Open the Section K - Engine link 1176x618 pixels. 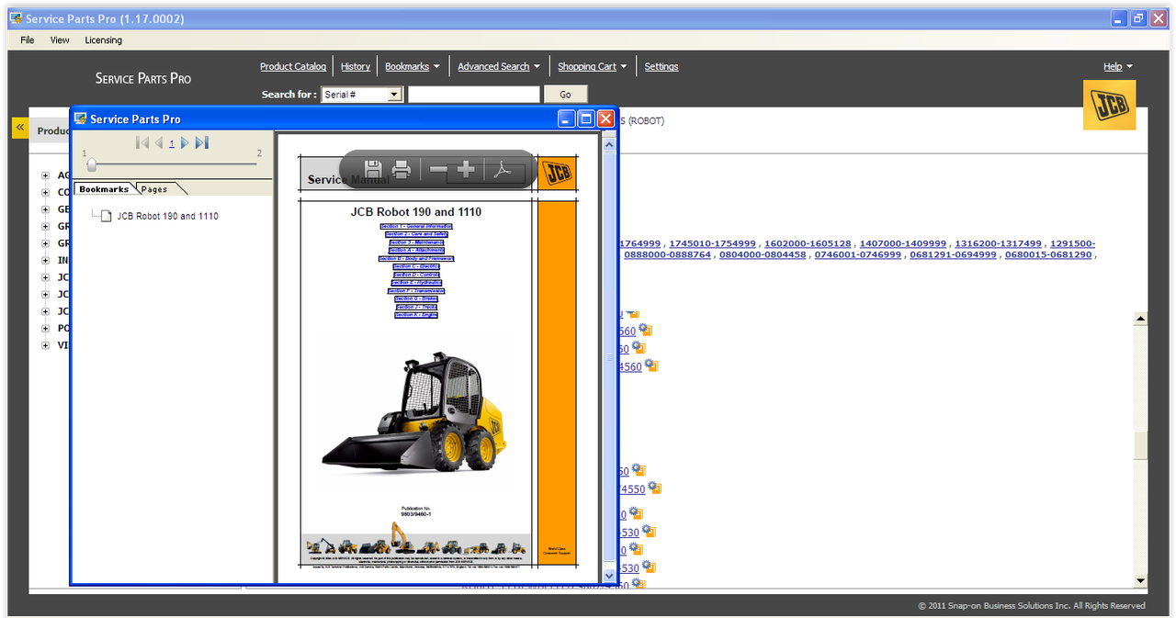pos(416,315)
